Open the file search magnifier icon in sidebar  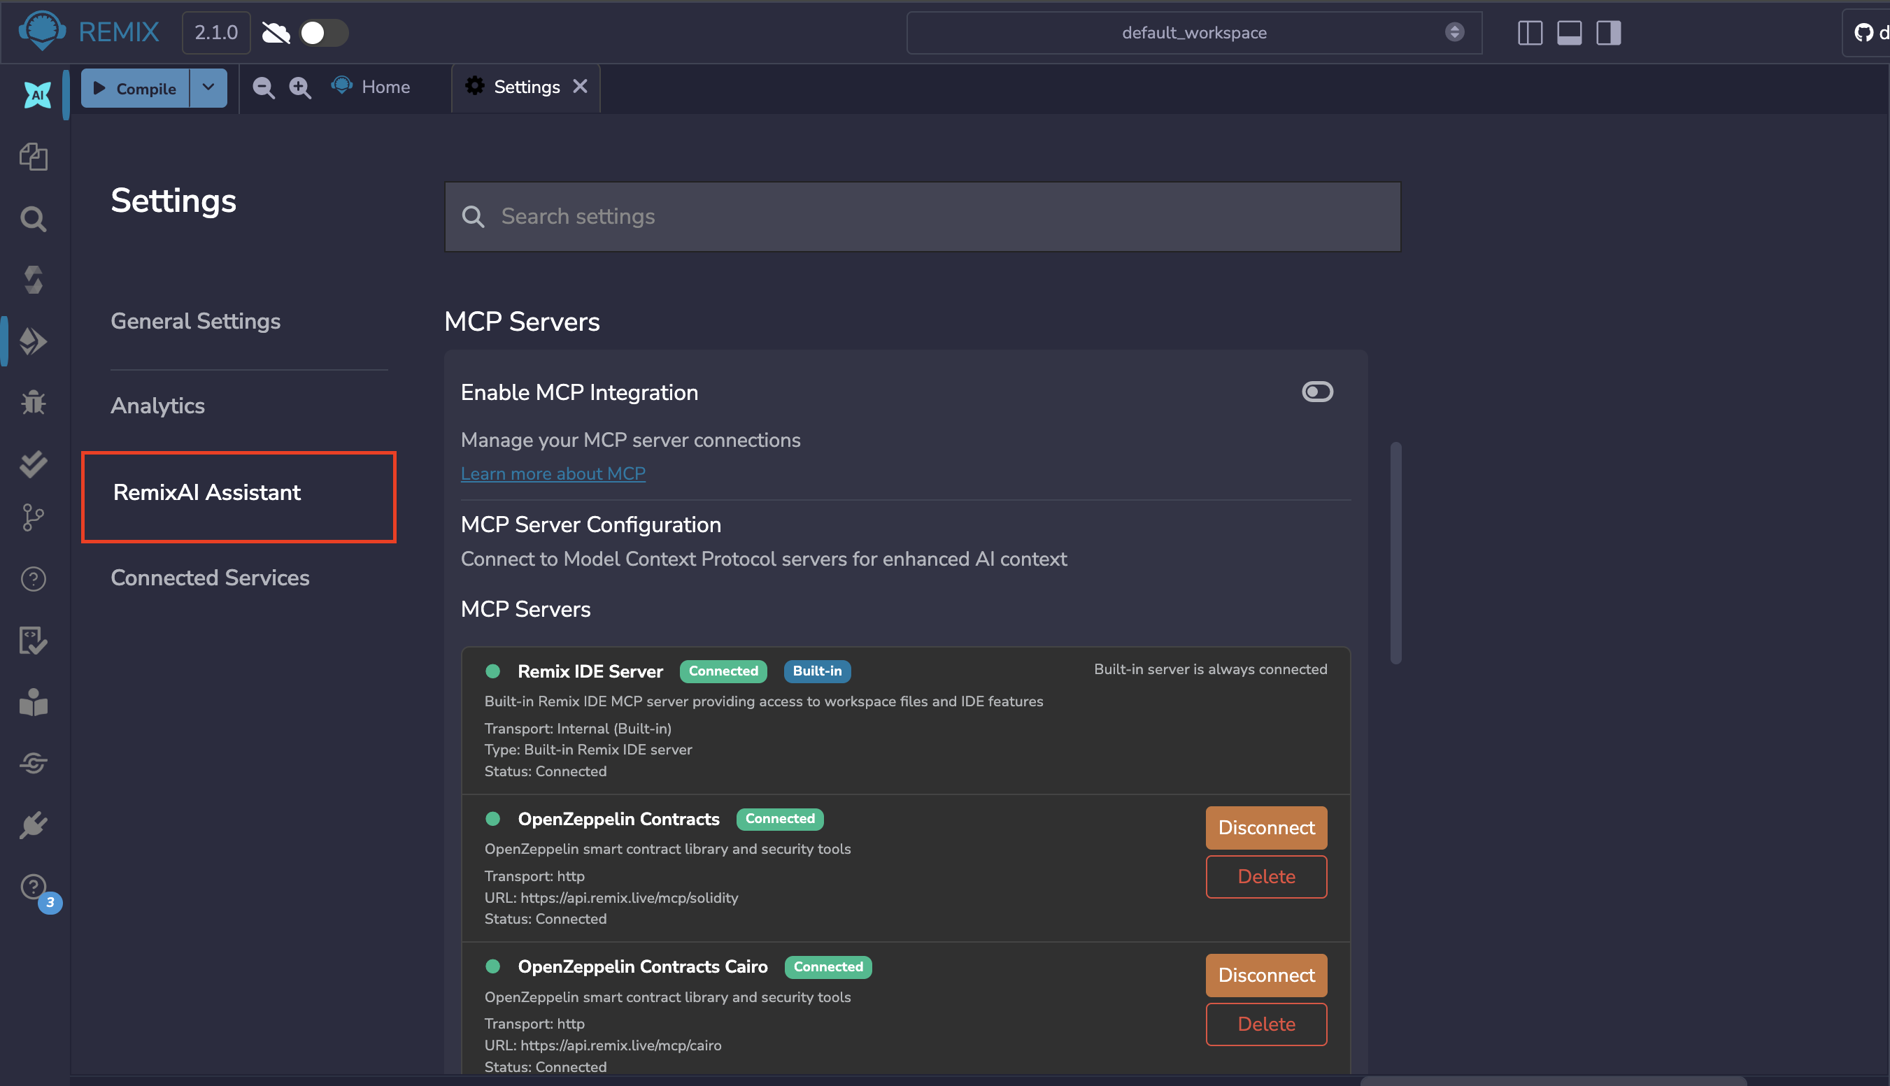tap(34, 219)
